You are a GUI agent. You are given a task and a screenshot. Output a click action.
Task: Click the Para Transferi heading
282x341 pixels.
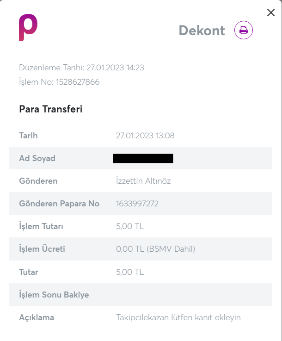(50, 109)
